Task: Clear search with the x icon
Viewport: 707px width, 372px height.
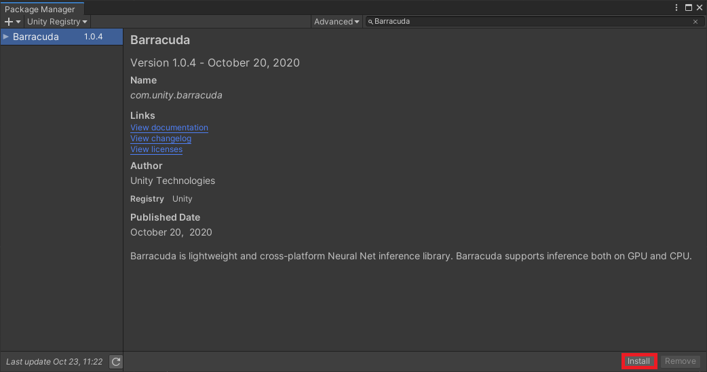Action: 695,22
